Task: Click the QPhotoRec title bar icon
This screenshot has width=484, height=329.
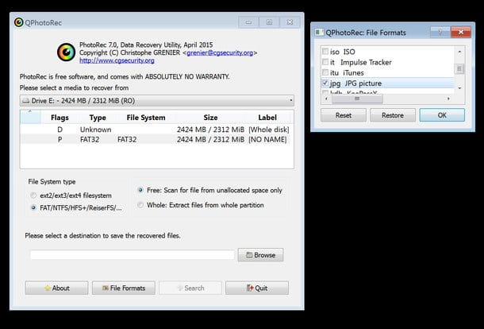Action: coord(18,22)
